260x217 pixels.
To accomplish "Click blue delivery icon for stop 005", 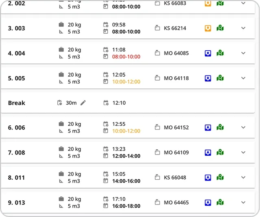I will click(208, 78).
